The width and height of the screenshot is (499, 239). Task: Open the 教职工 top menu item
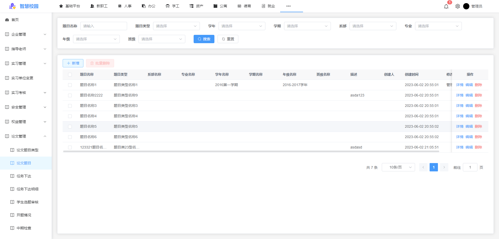coord(99,6)
